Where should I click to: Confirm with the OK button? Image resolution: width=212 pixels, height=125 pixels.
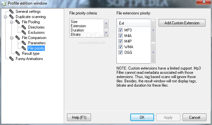pyautogui.click(x=142, y=117)
